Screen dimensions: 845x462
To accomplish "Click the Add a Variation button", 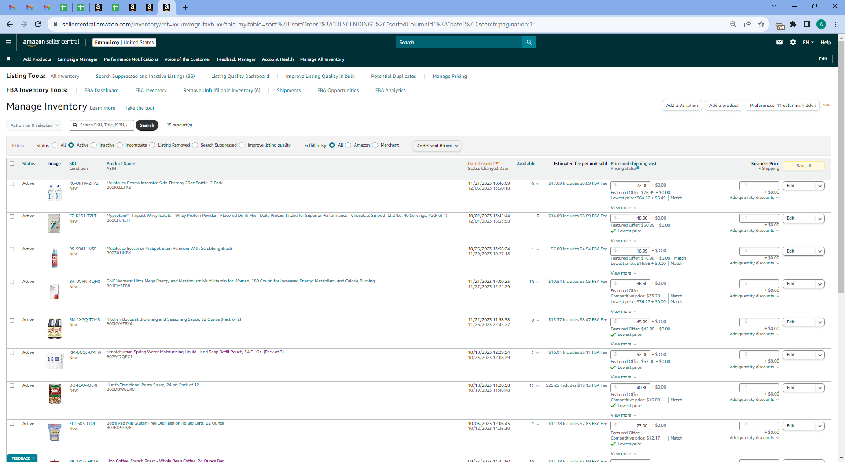I will click(x=682, y=106).
